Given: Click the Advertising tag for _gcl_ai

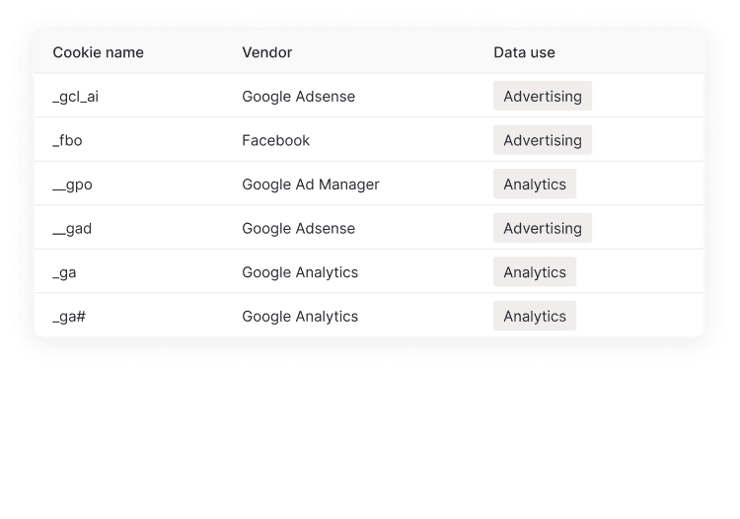Looking at the screenshot, I should (543, 96).
